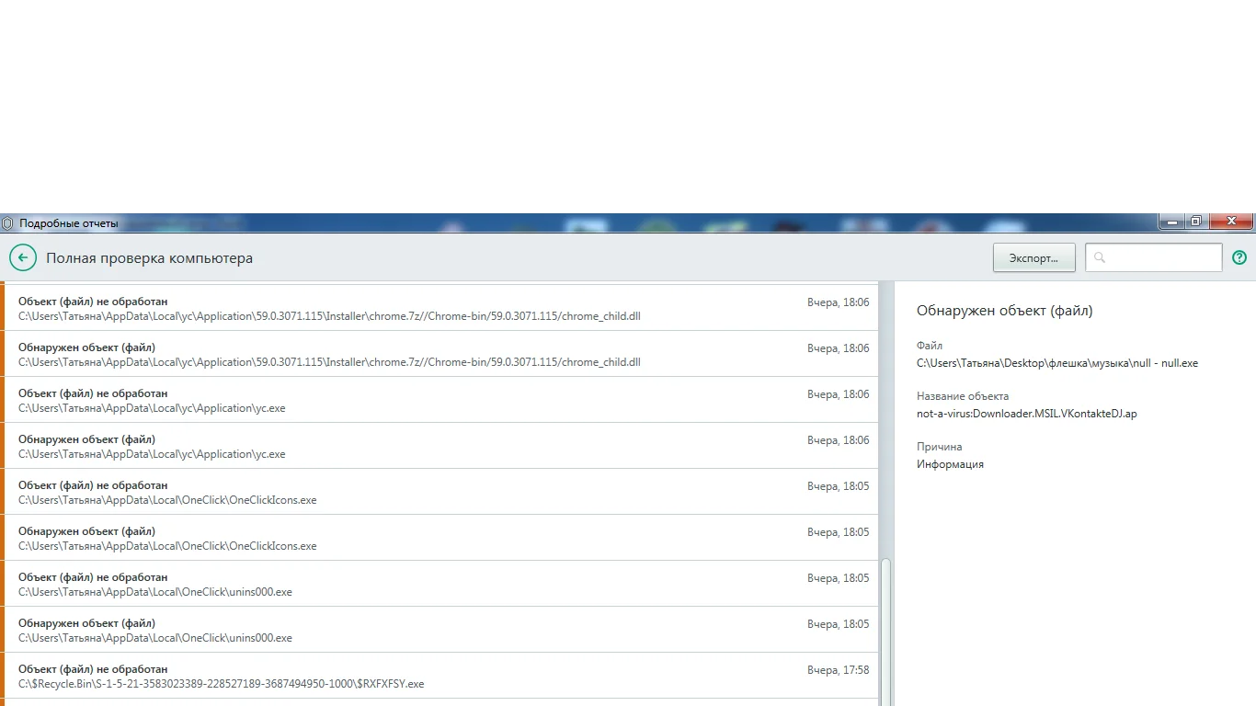1256x706 pixels.
Task: Click the 'Подробные отчеты' window title
Action: click(69, 223)
